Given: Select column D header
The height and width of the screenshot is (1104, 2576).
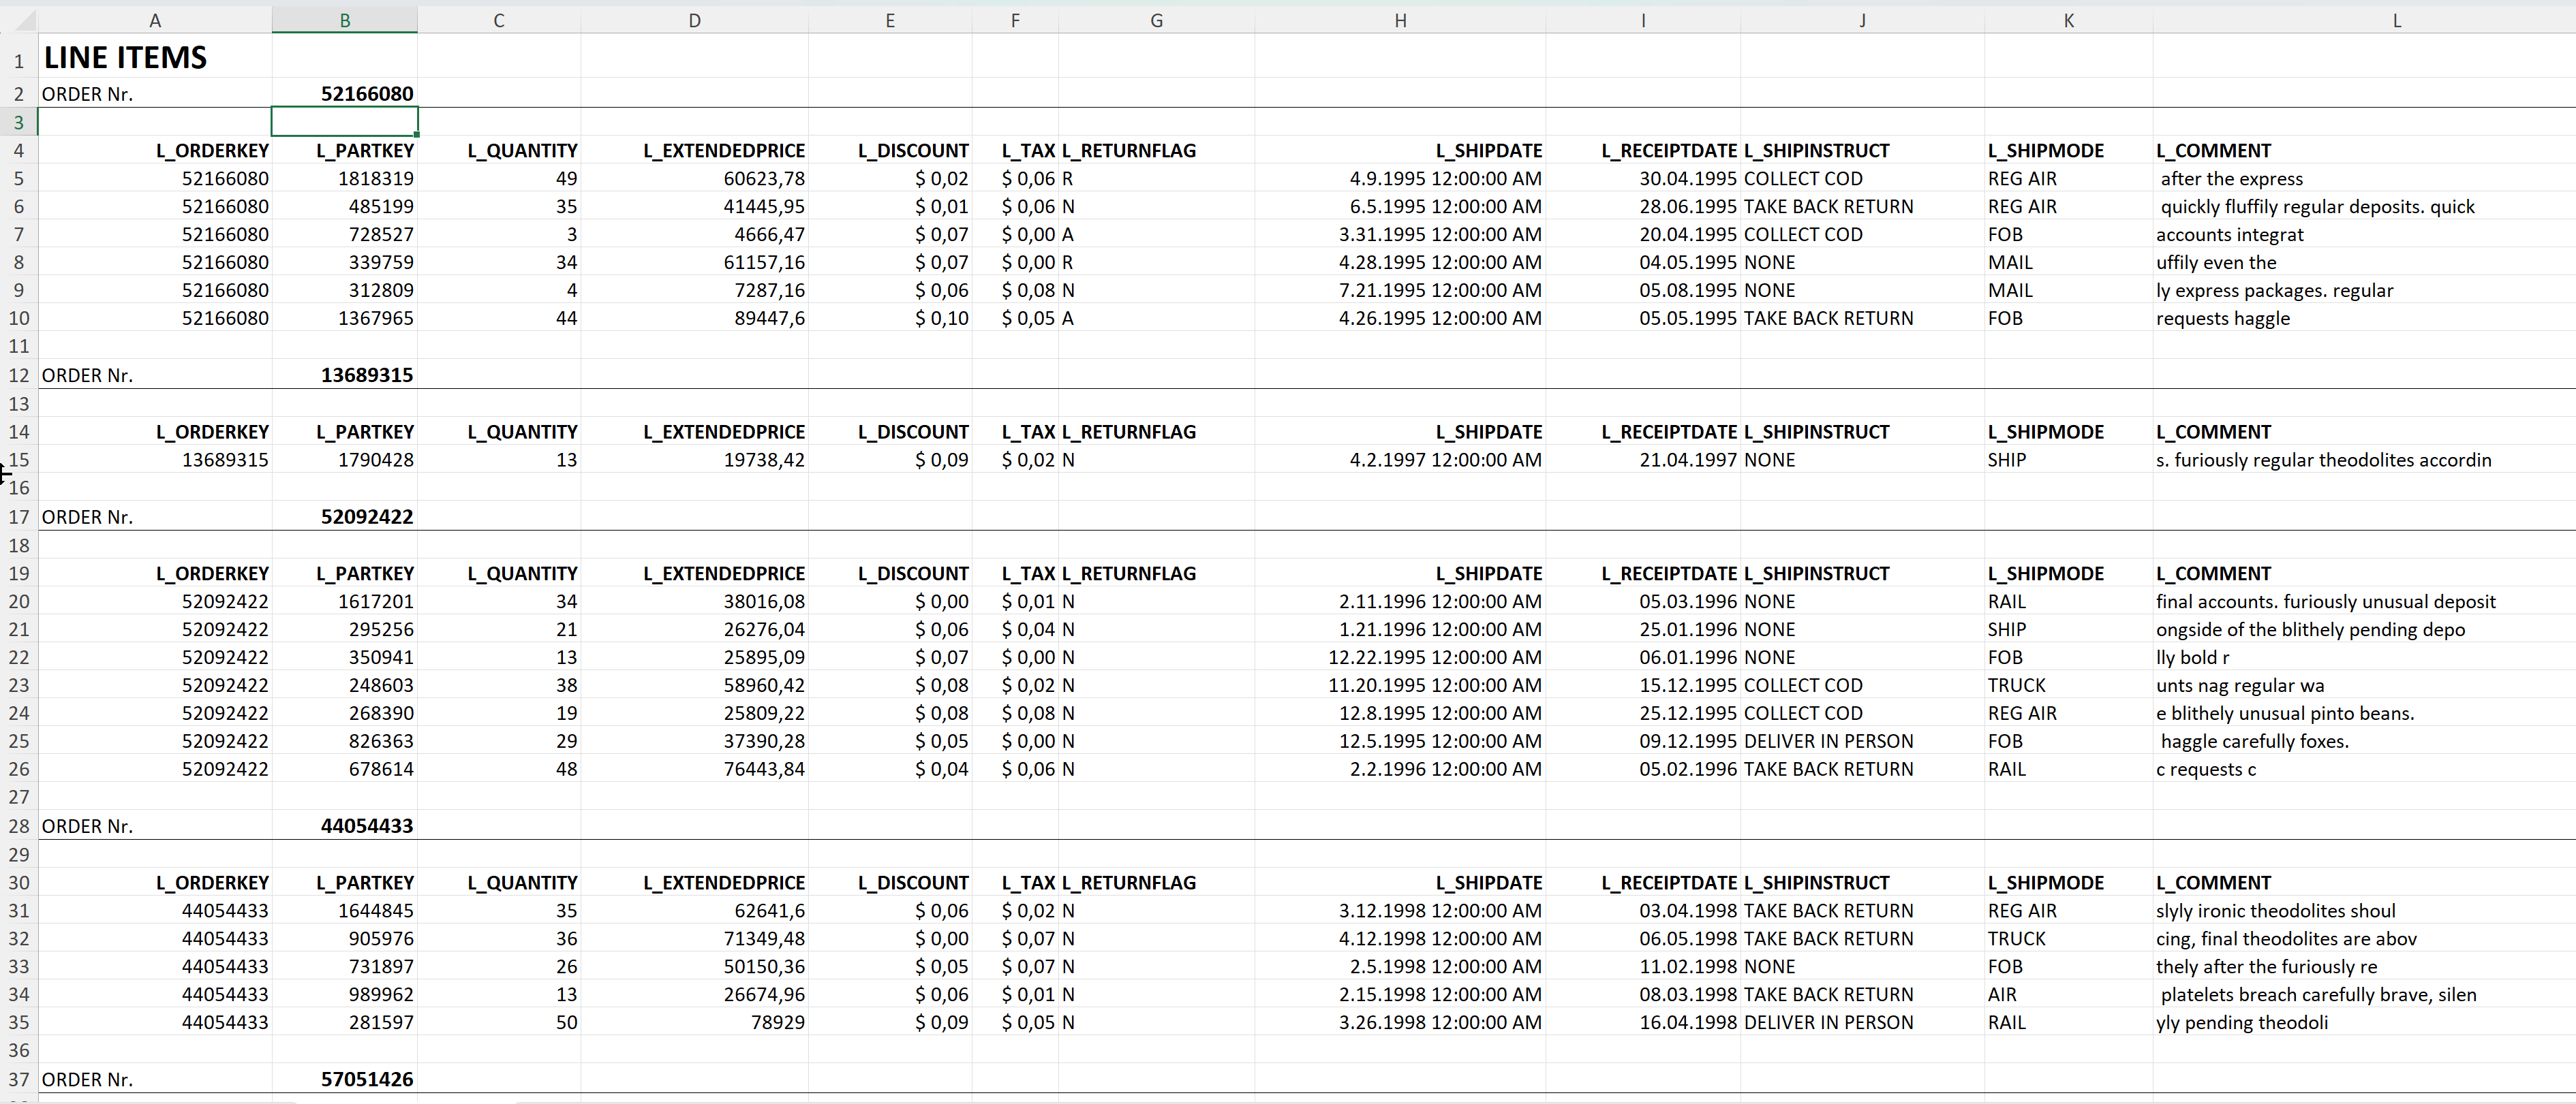Looking at the screenshot, I should tap(694, 20).
